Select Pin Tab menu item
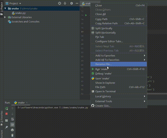The image size is (167, 138). point(119,37)
